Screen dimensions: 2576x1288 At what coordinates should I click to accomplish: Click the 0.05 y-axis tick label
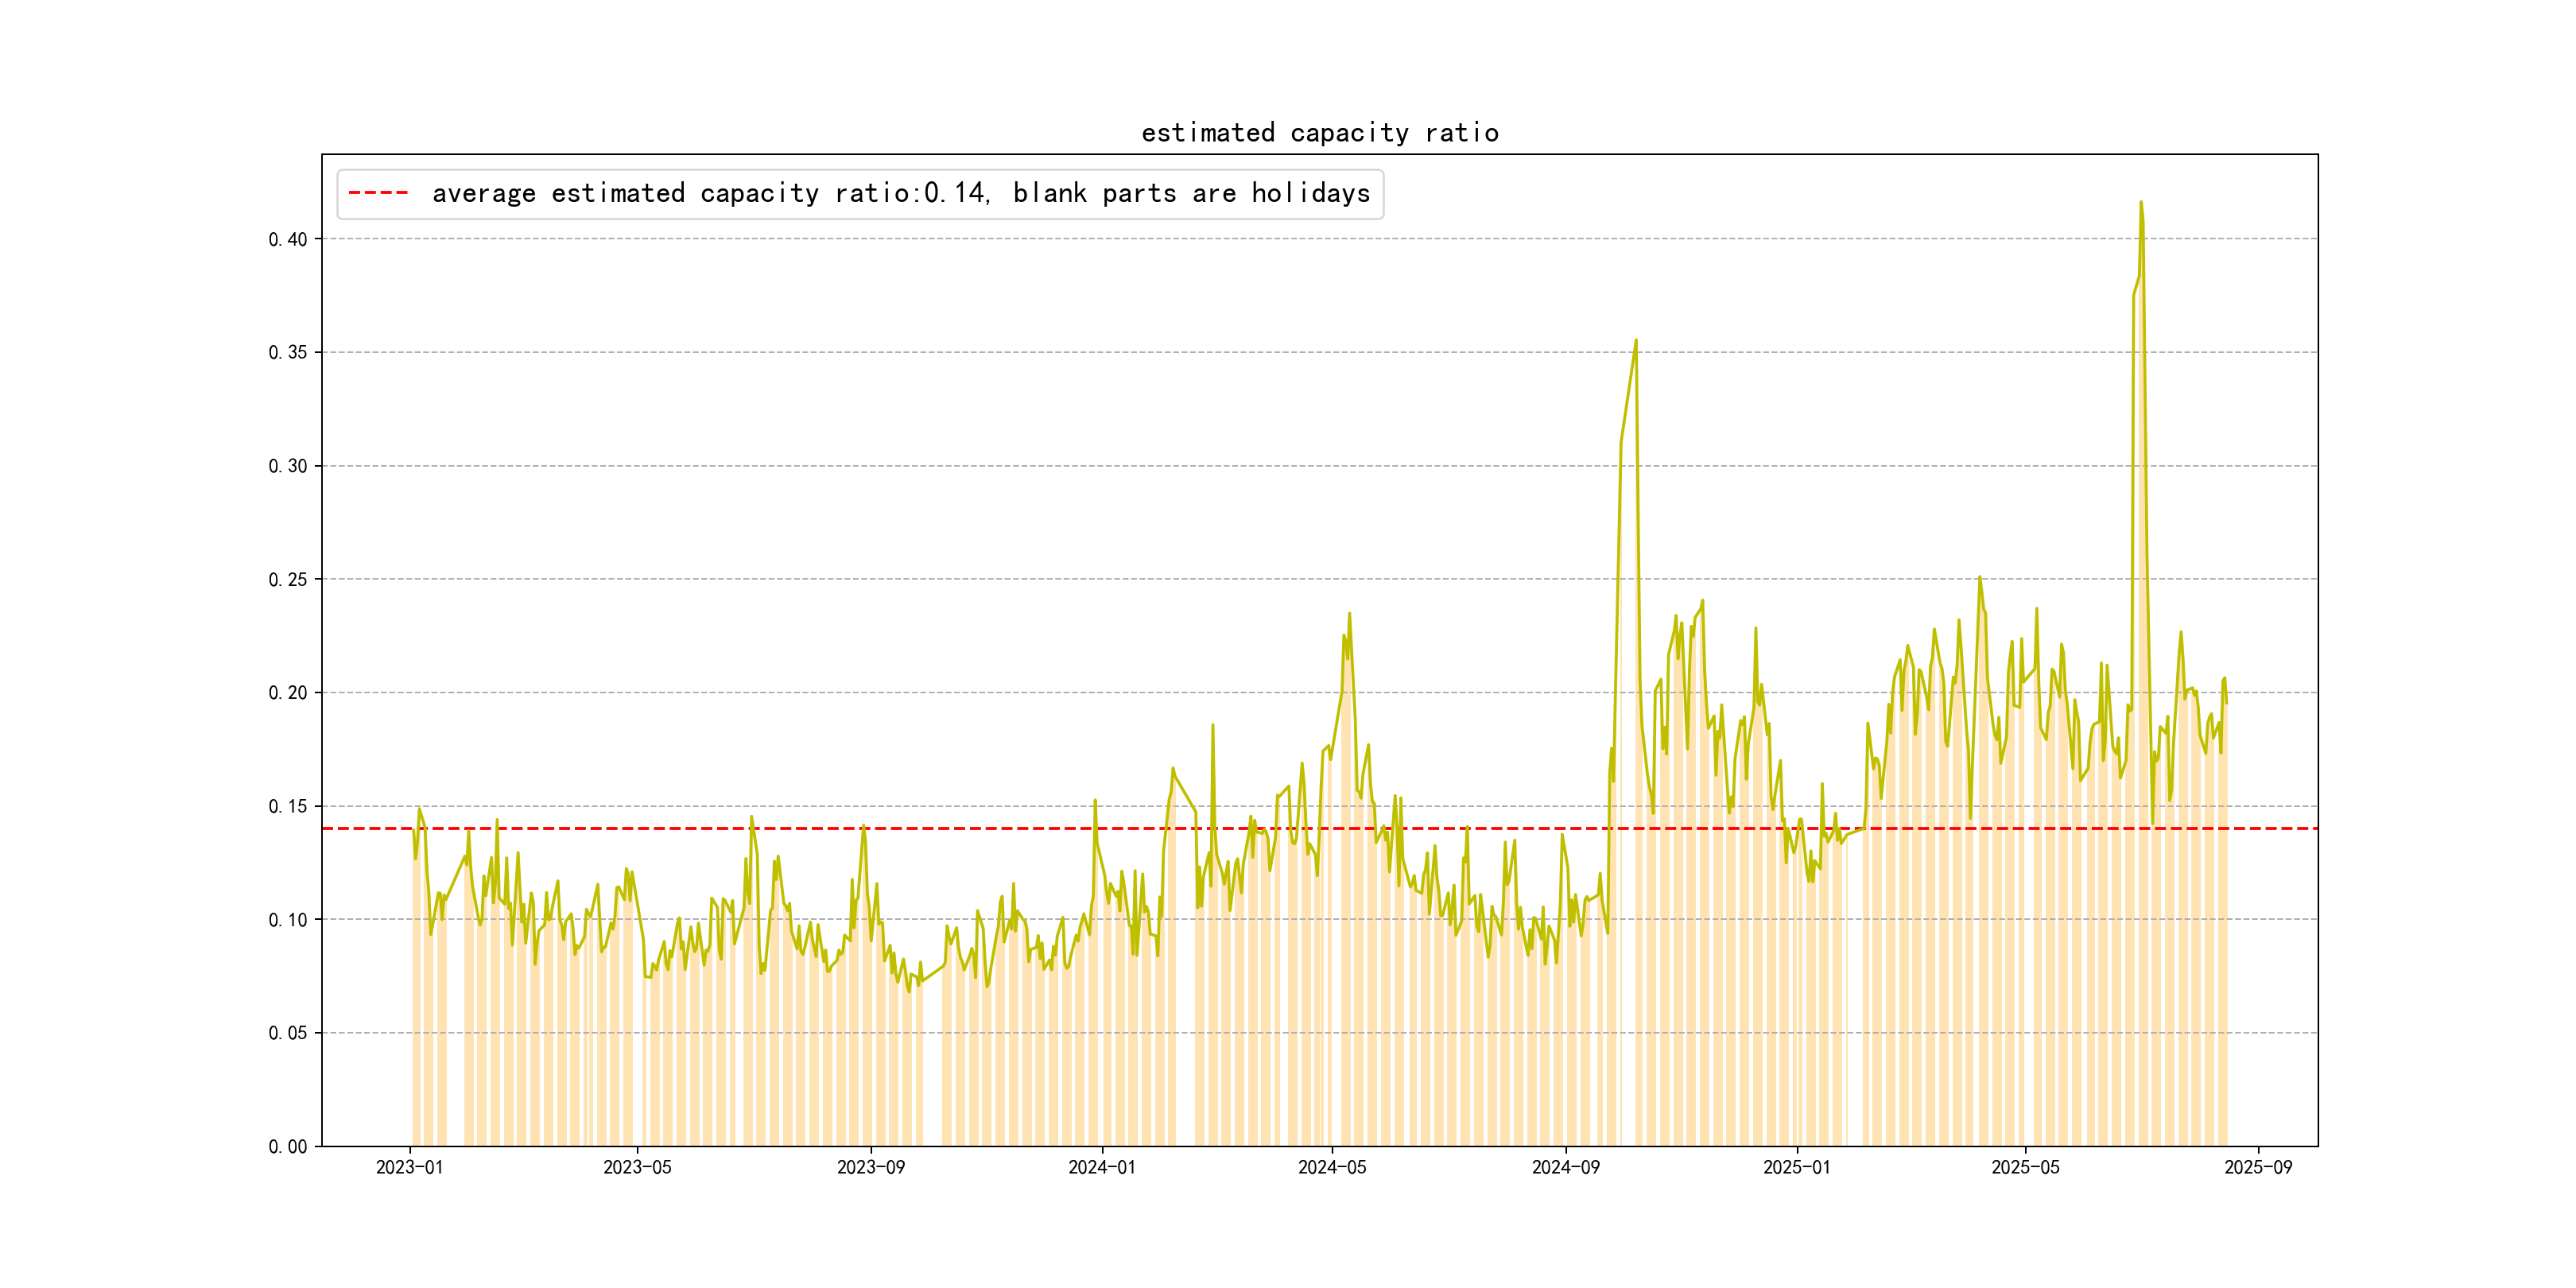[287, 1033]
